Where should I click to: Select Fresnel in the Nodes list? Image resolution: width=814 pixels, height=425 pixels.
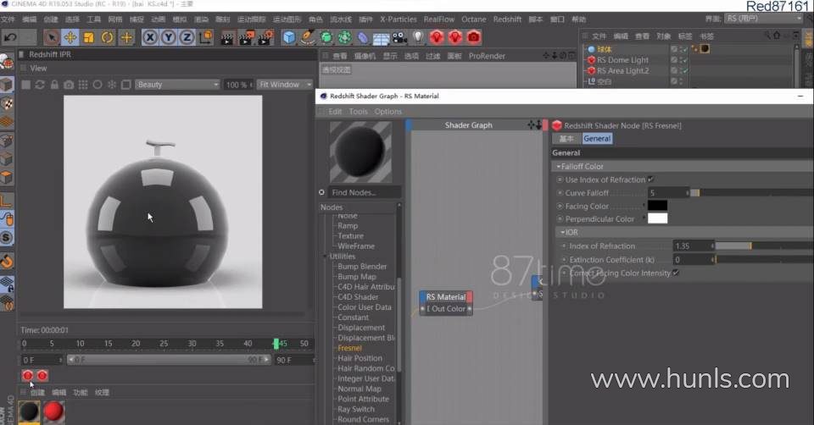point(349,348)
